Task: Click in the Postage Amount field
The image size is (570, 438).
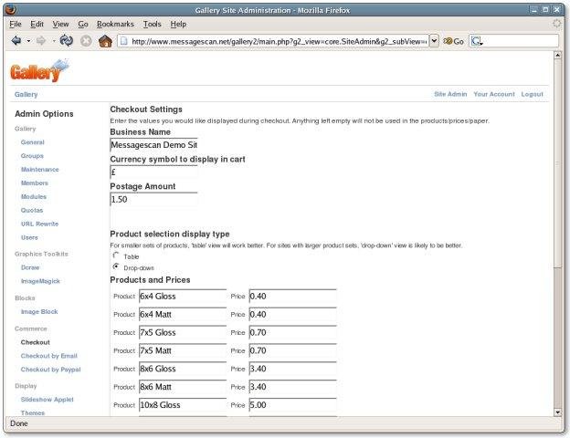Action: click(x=153, y=199)
